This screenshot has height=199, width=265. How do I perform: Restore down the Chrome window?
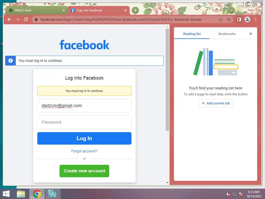pyautogui.click(x=247, y=5)
